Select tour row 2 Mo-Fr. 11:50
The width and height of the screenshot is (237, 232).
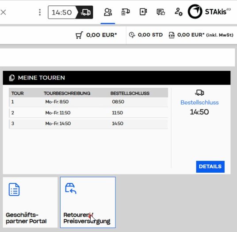[x=88, y=113]
